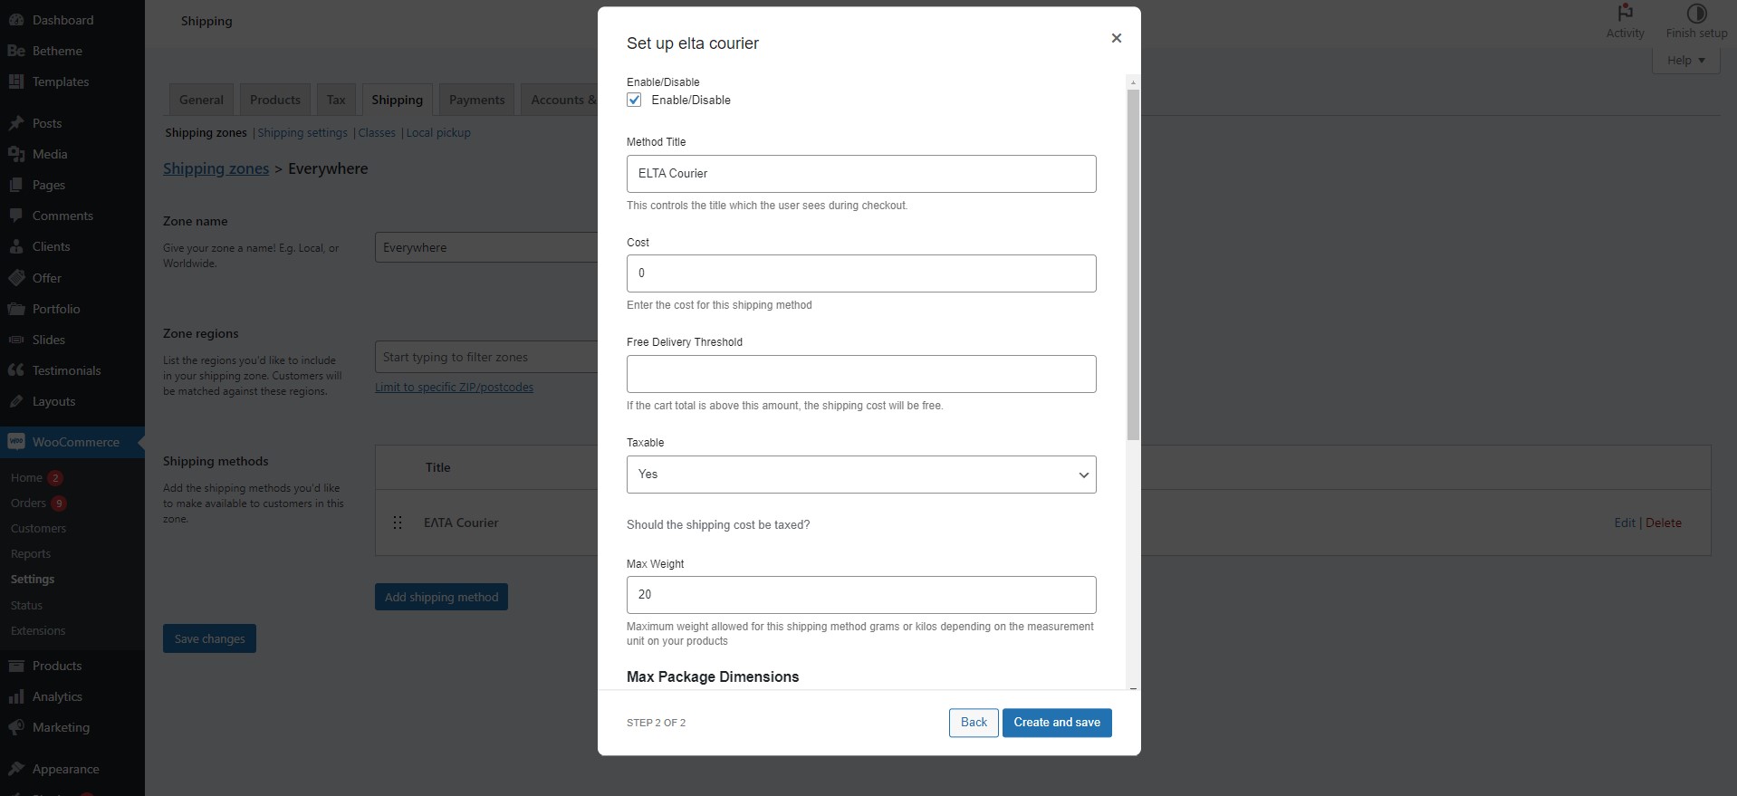Click the modal's vertical scrollbar thumb

1133,263
